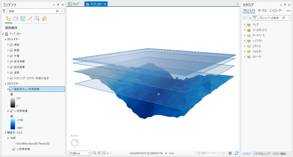
Task: Click the black-to-white 陰影起伏 color ramp
Action: point(13,102)
